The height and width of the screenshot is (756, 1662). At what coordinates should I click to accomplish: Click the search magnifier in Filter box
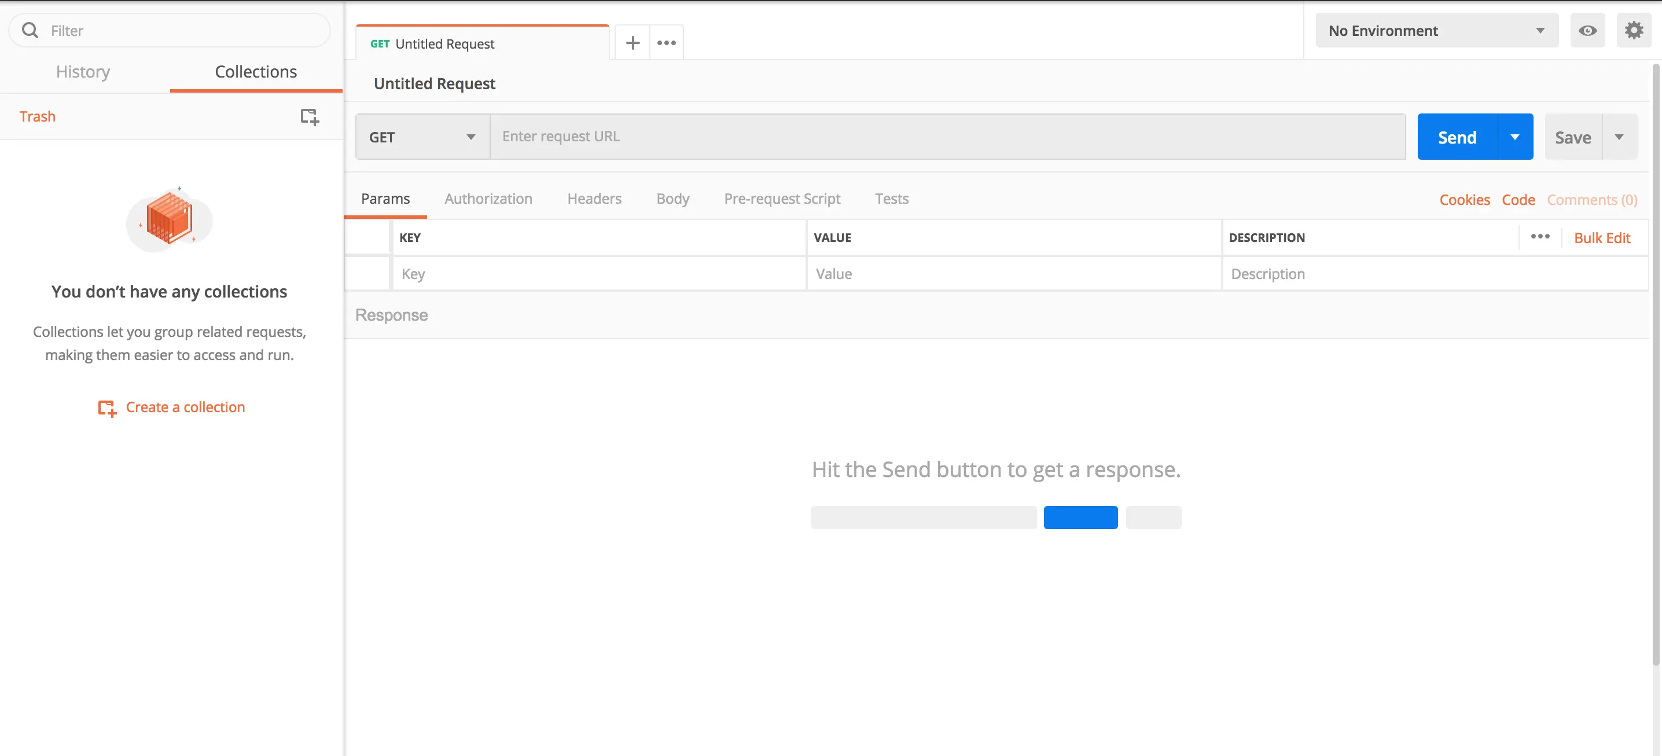coord(30,30)
